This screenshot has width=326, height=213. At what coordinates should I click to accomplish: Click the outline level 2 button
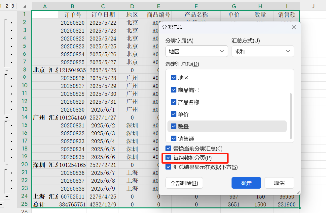[7, 6]
